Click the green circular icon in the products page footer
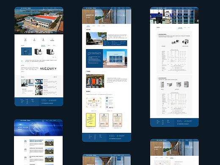 pyautogui.click(x=185, y=121)
